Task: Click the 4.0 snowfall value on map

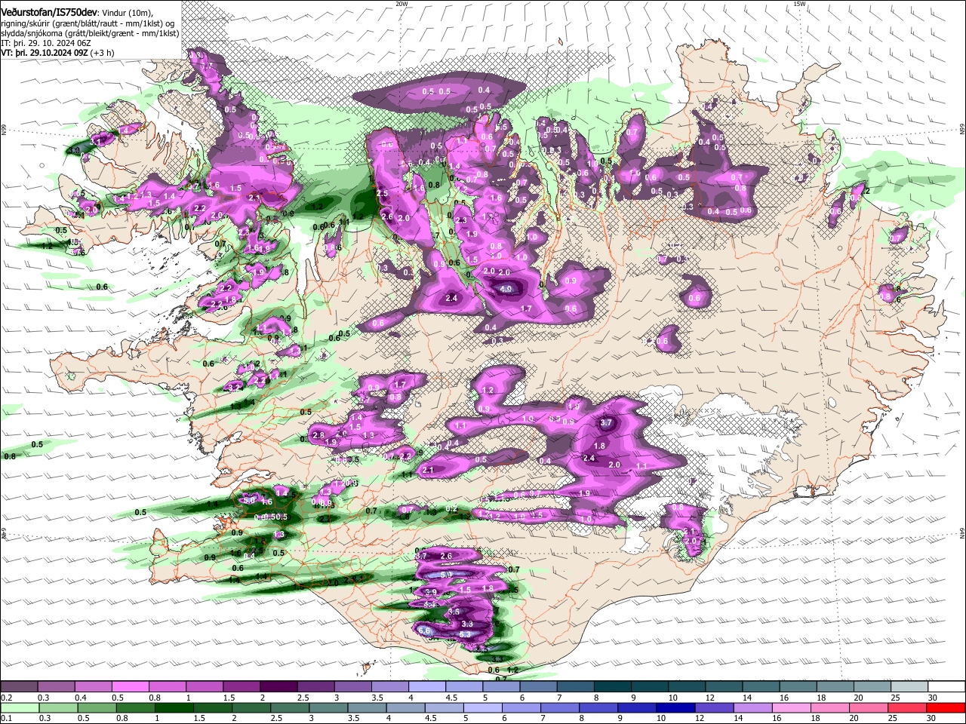Action: click(x=506, y=289)
